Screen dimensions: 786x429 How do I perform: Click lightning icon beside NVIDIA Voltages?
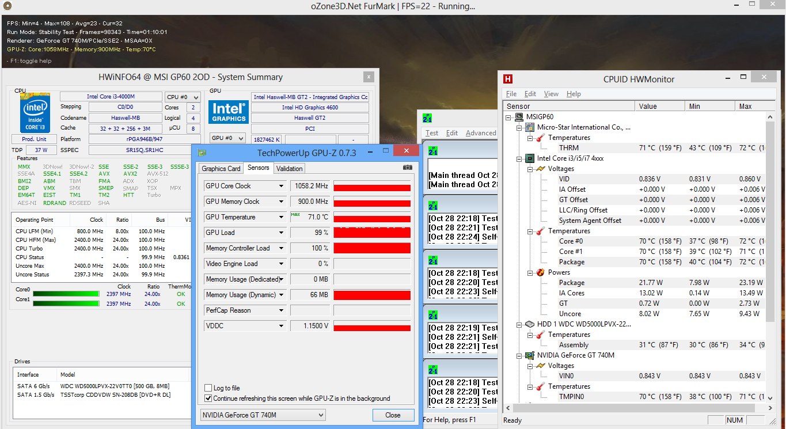point(540,366)
